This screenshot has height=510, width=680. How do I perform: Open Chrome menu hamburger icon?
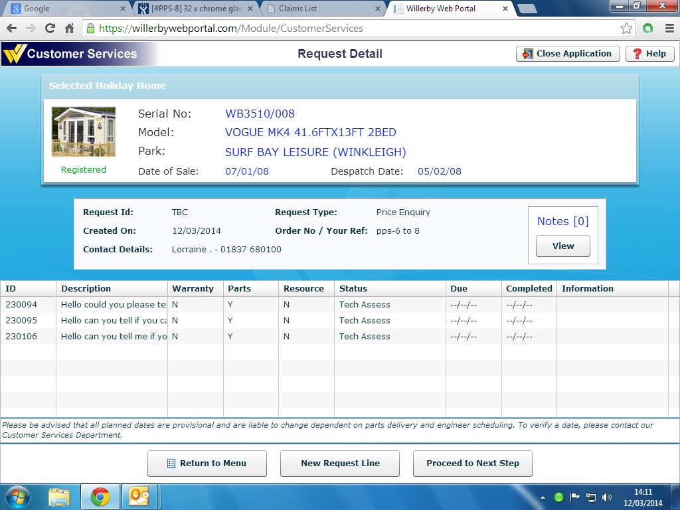tap(669, 29)
